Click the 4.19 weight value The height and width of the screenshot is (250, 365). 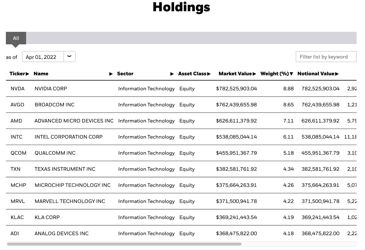[289, 217]
